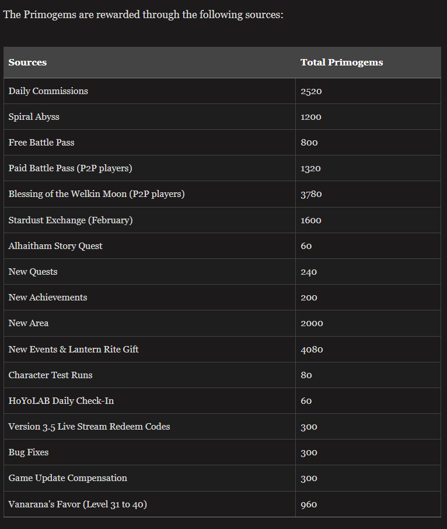Select the Free Battle Pass row
The height and width of the screenshot is (529, 447).
pyautogui.click(x=222, y=143)
